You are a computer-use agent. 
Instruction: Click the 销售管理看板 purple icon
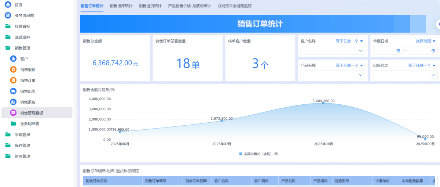point(13,113)
